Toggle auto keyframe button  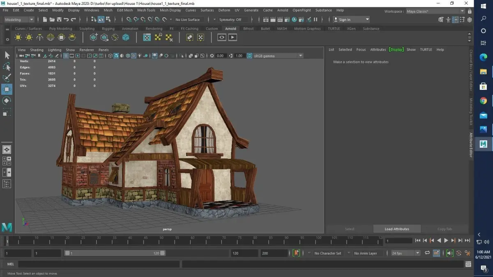[296, 253]
